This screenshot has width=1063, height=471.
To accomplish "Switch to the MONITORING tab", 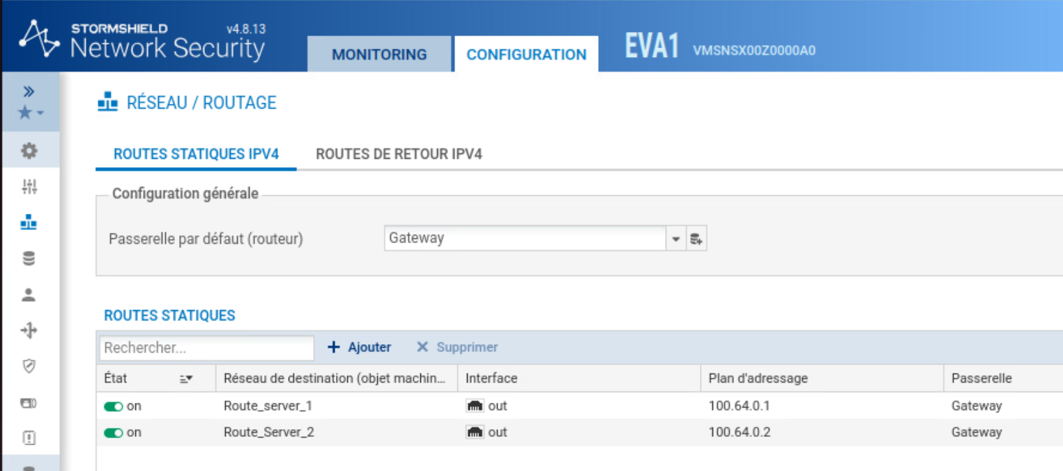I will point(379,54).
